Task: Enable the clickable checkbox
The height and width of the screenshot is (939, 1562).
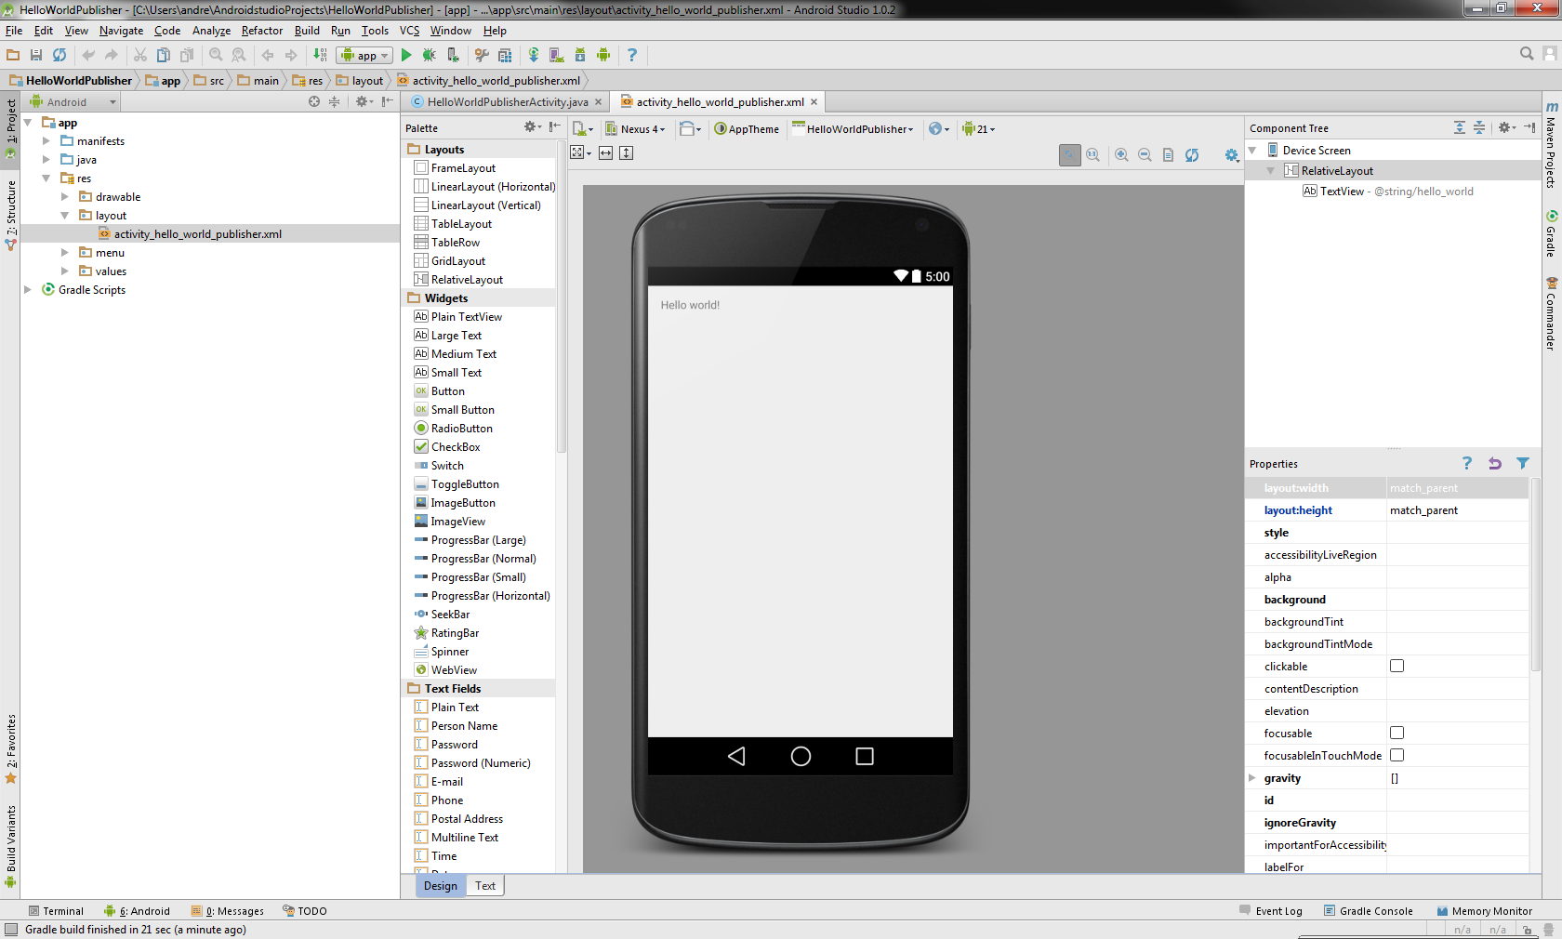Action: coord(1397,666)
